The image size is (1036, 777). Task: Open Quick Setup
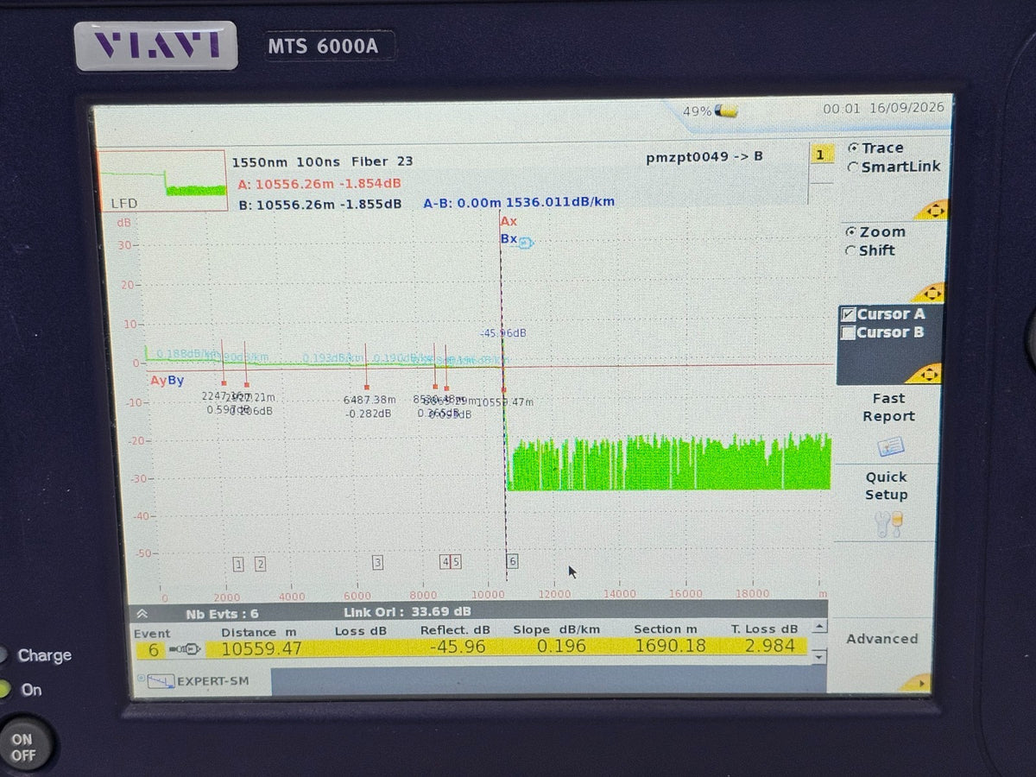[x=886, y=485]
